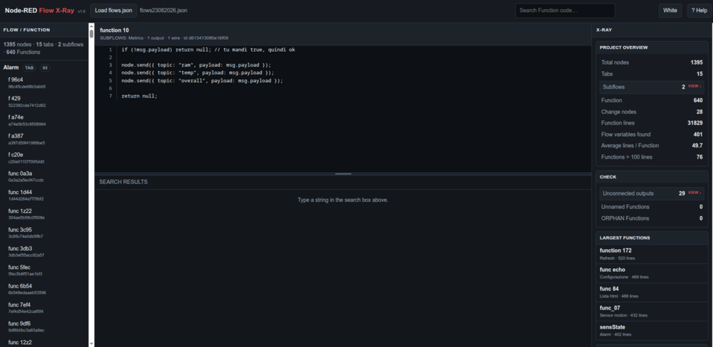Select func 6b54 in the list
Screen dimensions: 713x347
[x=45, y=289]
